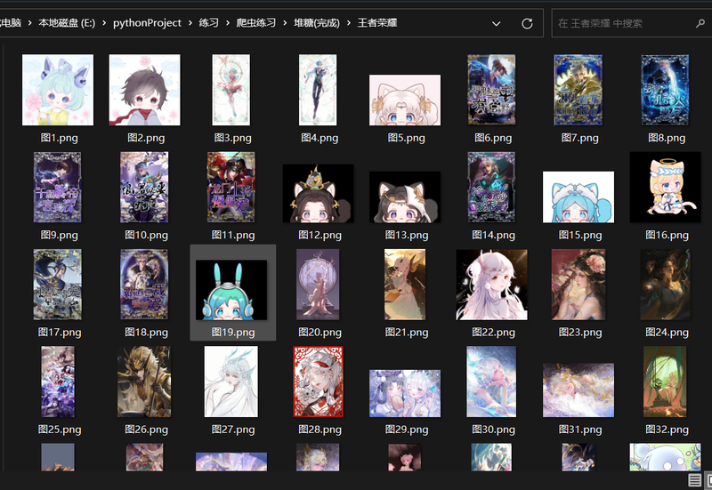Viewport: 712px width, 490px height.
Task: Select thumbnail 图21.png
Action: coord(405,285)
